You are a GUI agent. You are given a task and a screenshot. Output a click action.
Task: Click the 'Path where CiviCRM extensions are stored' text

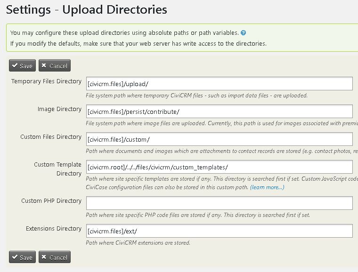138,243
